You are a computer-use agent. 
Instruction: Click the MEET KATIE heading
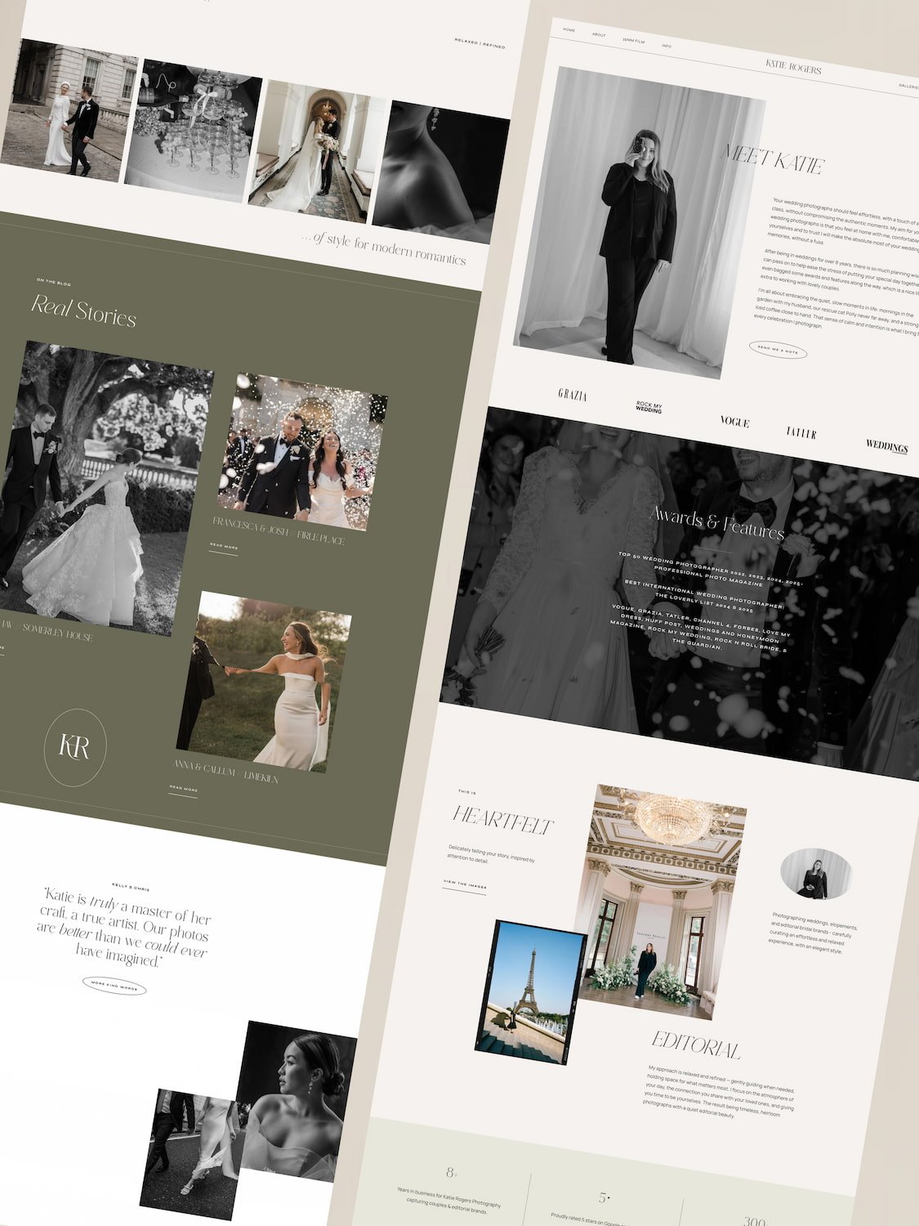tap(774, 158)
